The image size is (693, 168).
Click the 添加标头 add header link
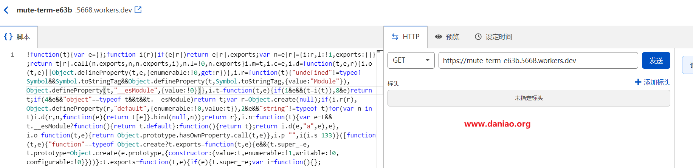pyautogui.click(x=657, y=82)
